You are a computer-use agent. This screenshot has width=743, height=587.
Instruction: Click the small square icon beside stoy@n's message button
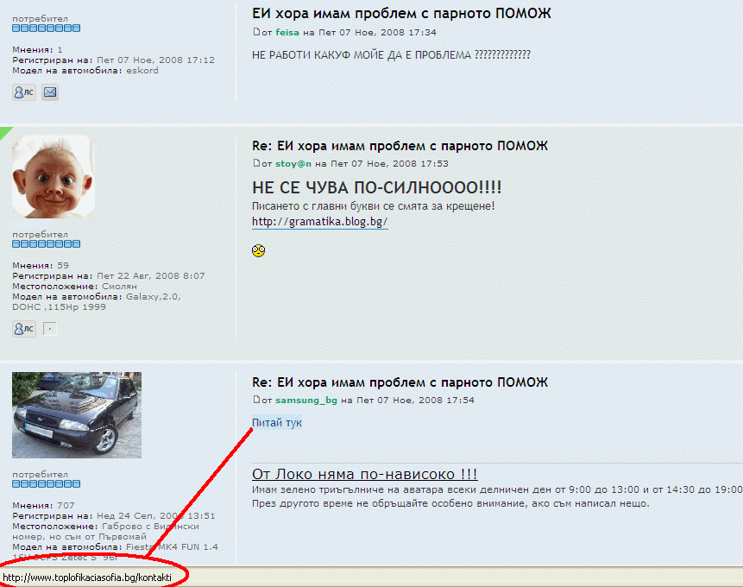(50, 328)
